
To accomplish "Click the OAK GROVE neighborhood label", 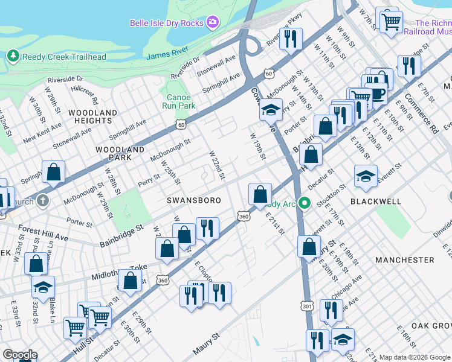I will 431,326.
